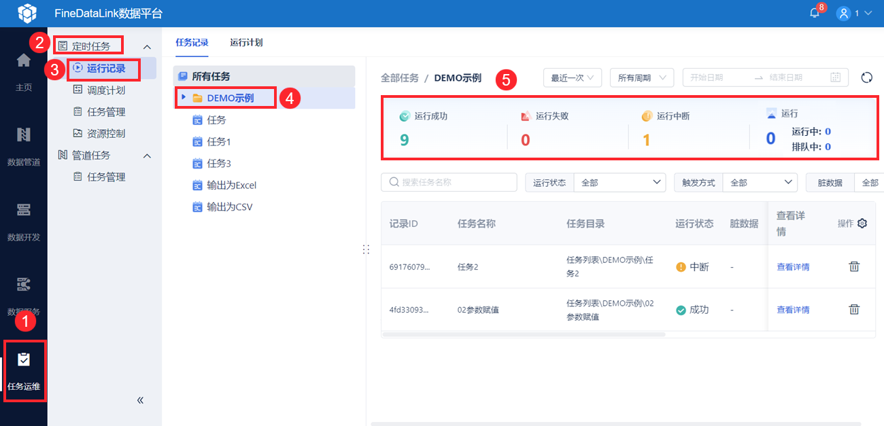Select 调度计划 in the side menu
Screen dimensions: 884x426
[x=106, y=90]
